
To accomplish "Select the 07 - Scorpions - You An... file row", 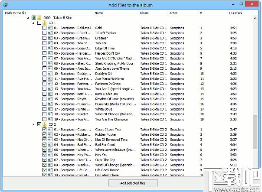I will tap(73, 59).
